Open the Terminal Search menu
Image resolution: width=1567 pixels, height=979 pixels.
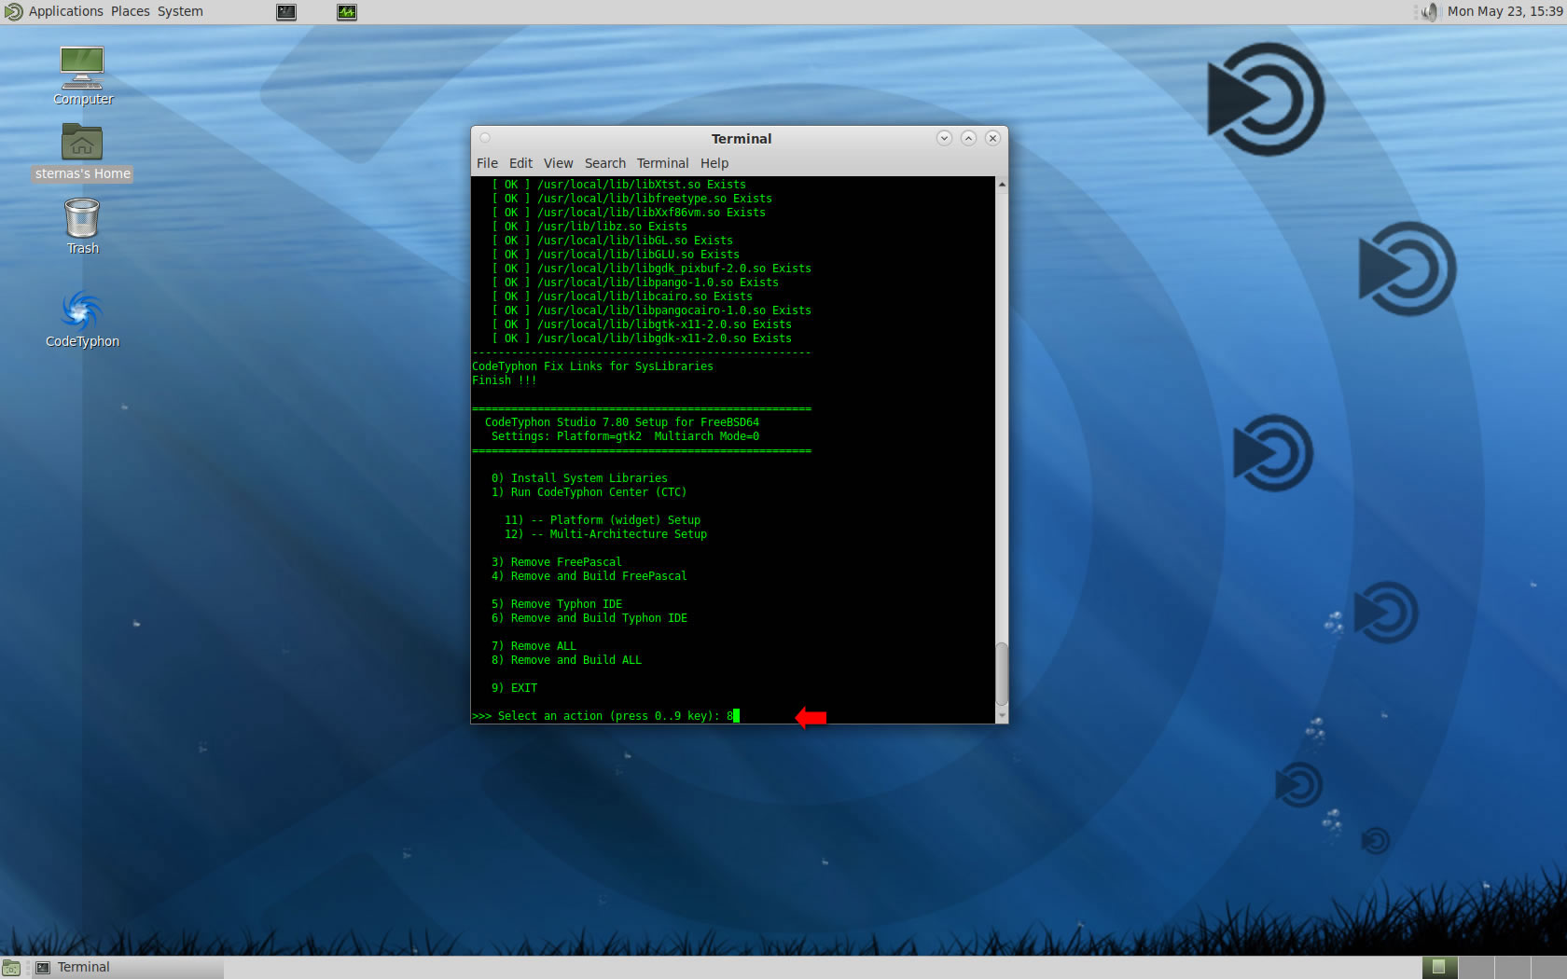[604, 163]
